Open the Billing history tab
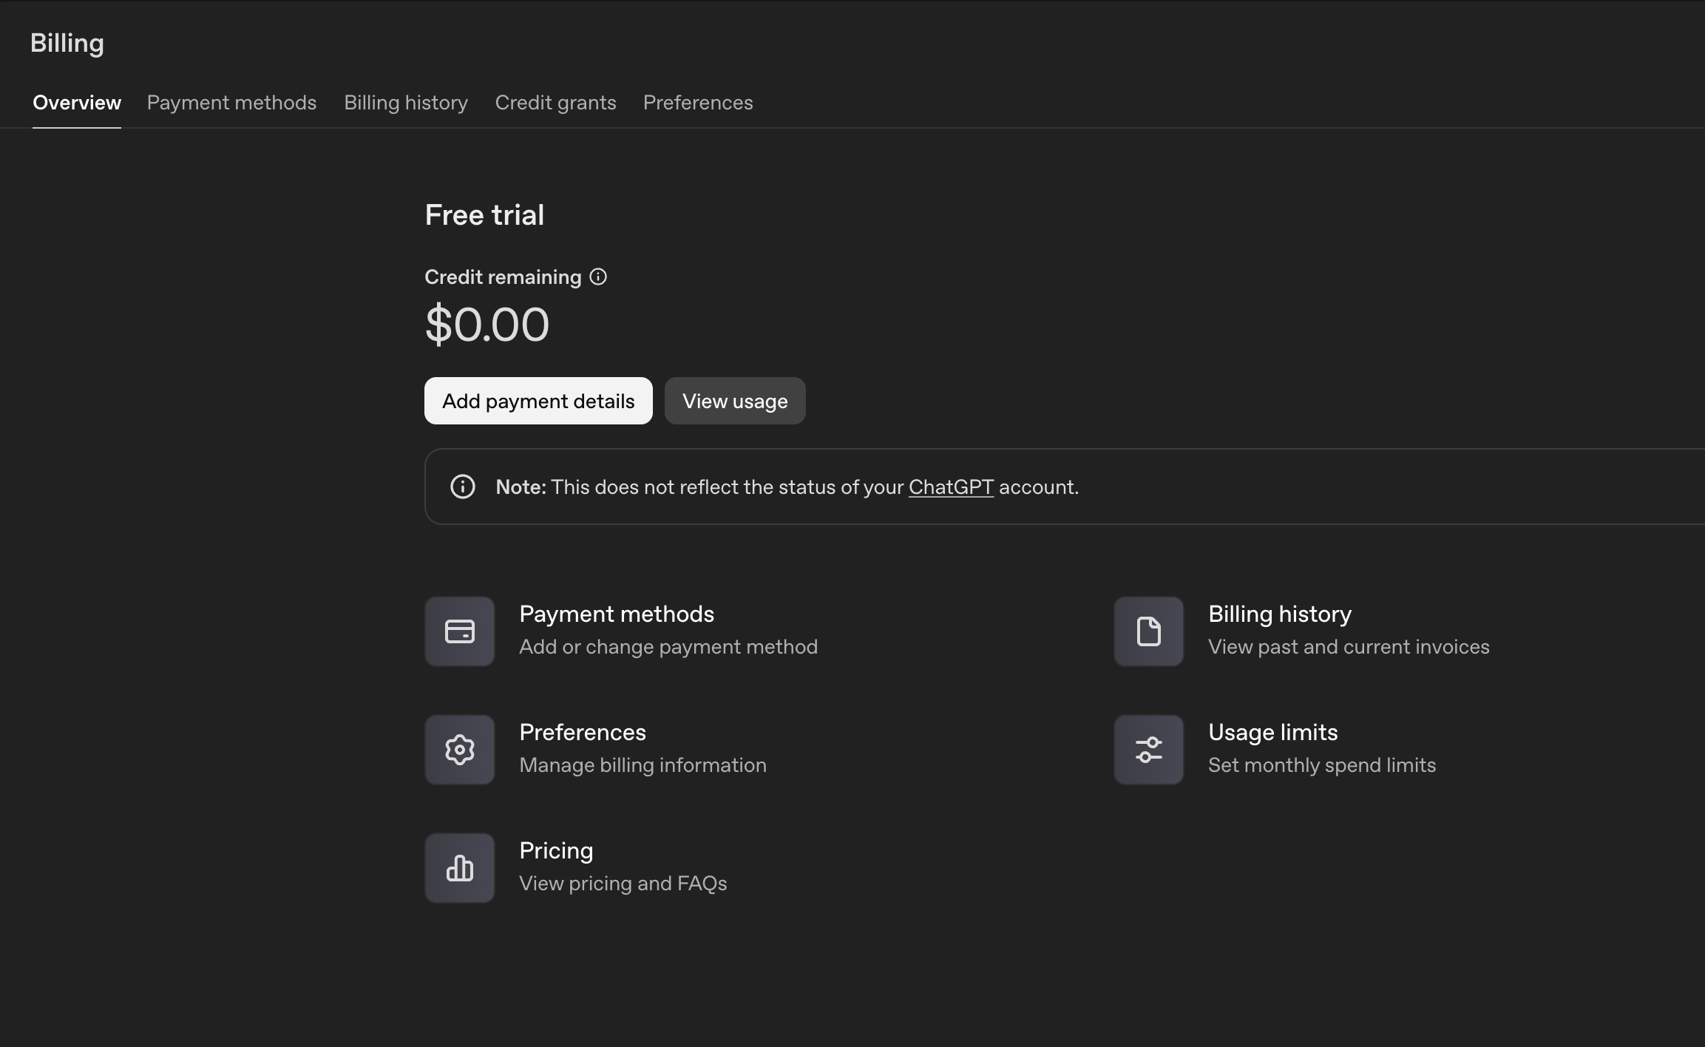The height and width of the screenshot is (1047, 1705). (x=406, y=103)
